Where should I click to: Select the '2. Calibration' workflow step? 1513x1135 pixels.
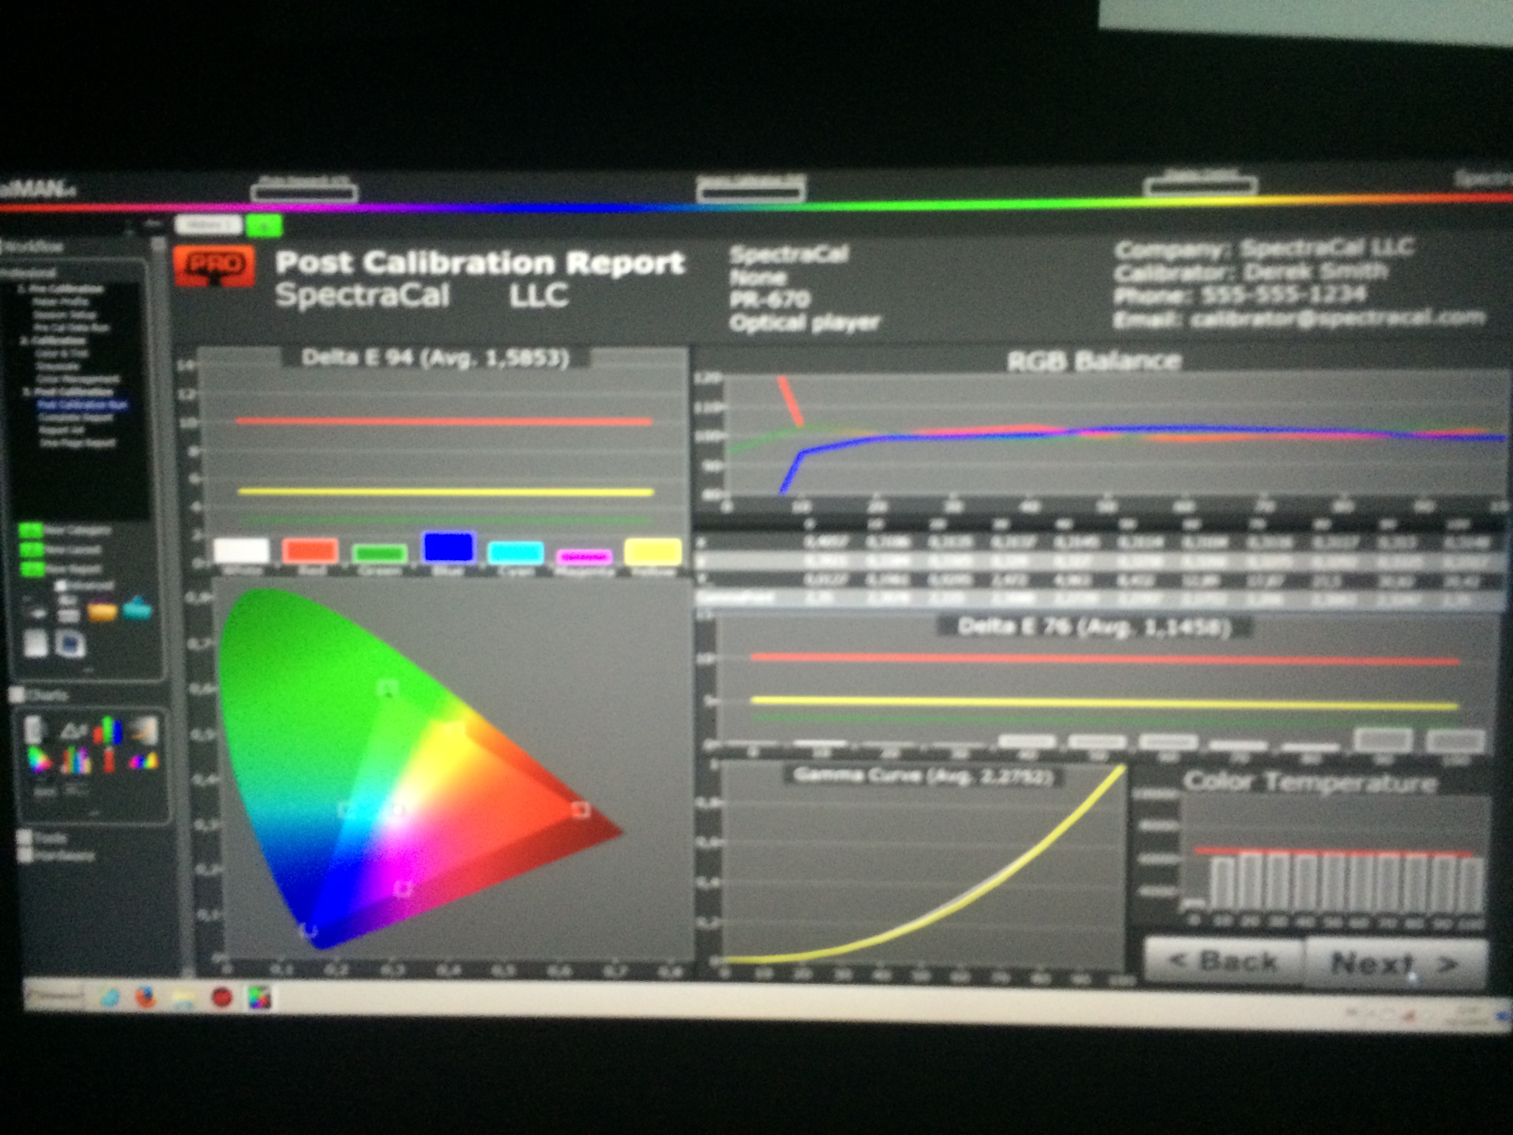point(53,340)
